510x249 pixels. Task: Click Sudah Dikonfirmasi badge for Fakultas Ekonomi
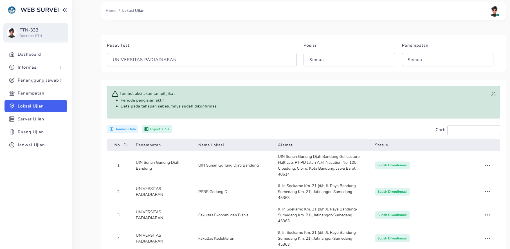click(392, 215)
